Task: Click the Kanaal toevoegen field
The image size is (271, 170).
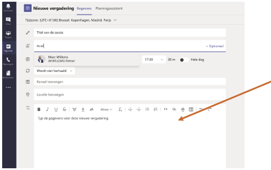Action: tap(130, 82)
